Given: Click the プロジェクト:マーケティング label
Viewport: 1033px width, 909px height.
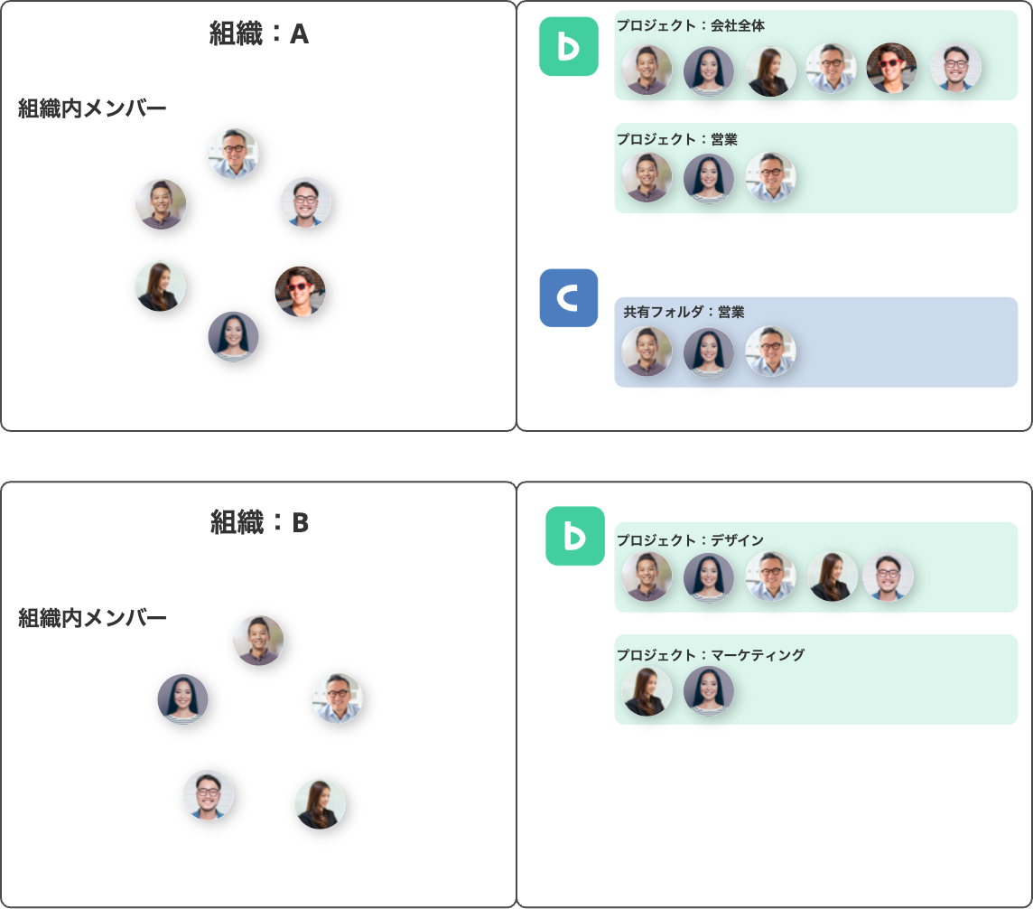Looking at the screenshot, I should tap(710, 654).
